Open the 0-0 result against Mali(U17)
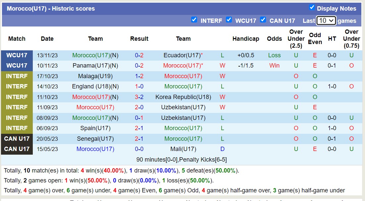This screenshot has height=201, width=365. (x=139, y=149)
